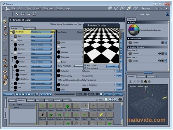Open the Refraction Index of Refraction dropdown
This screenshot has height=130, width=173.
coord(41,83)
